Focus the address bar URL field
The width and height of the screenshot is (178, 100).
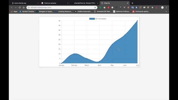62,7
